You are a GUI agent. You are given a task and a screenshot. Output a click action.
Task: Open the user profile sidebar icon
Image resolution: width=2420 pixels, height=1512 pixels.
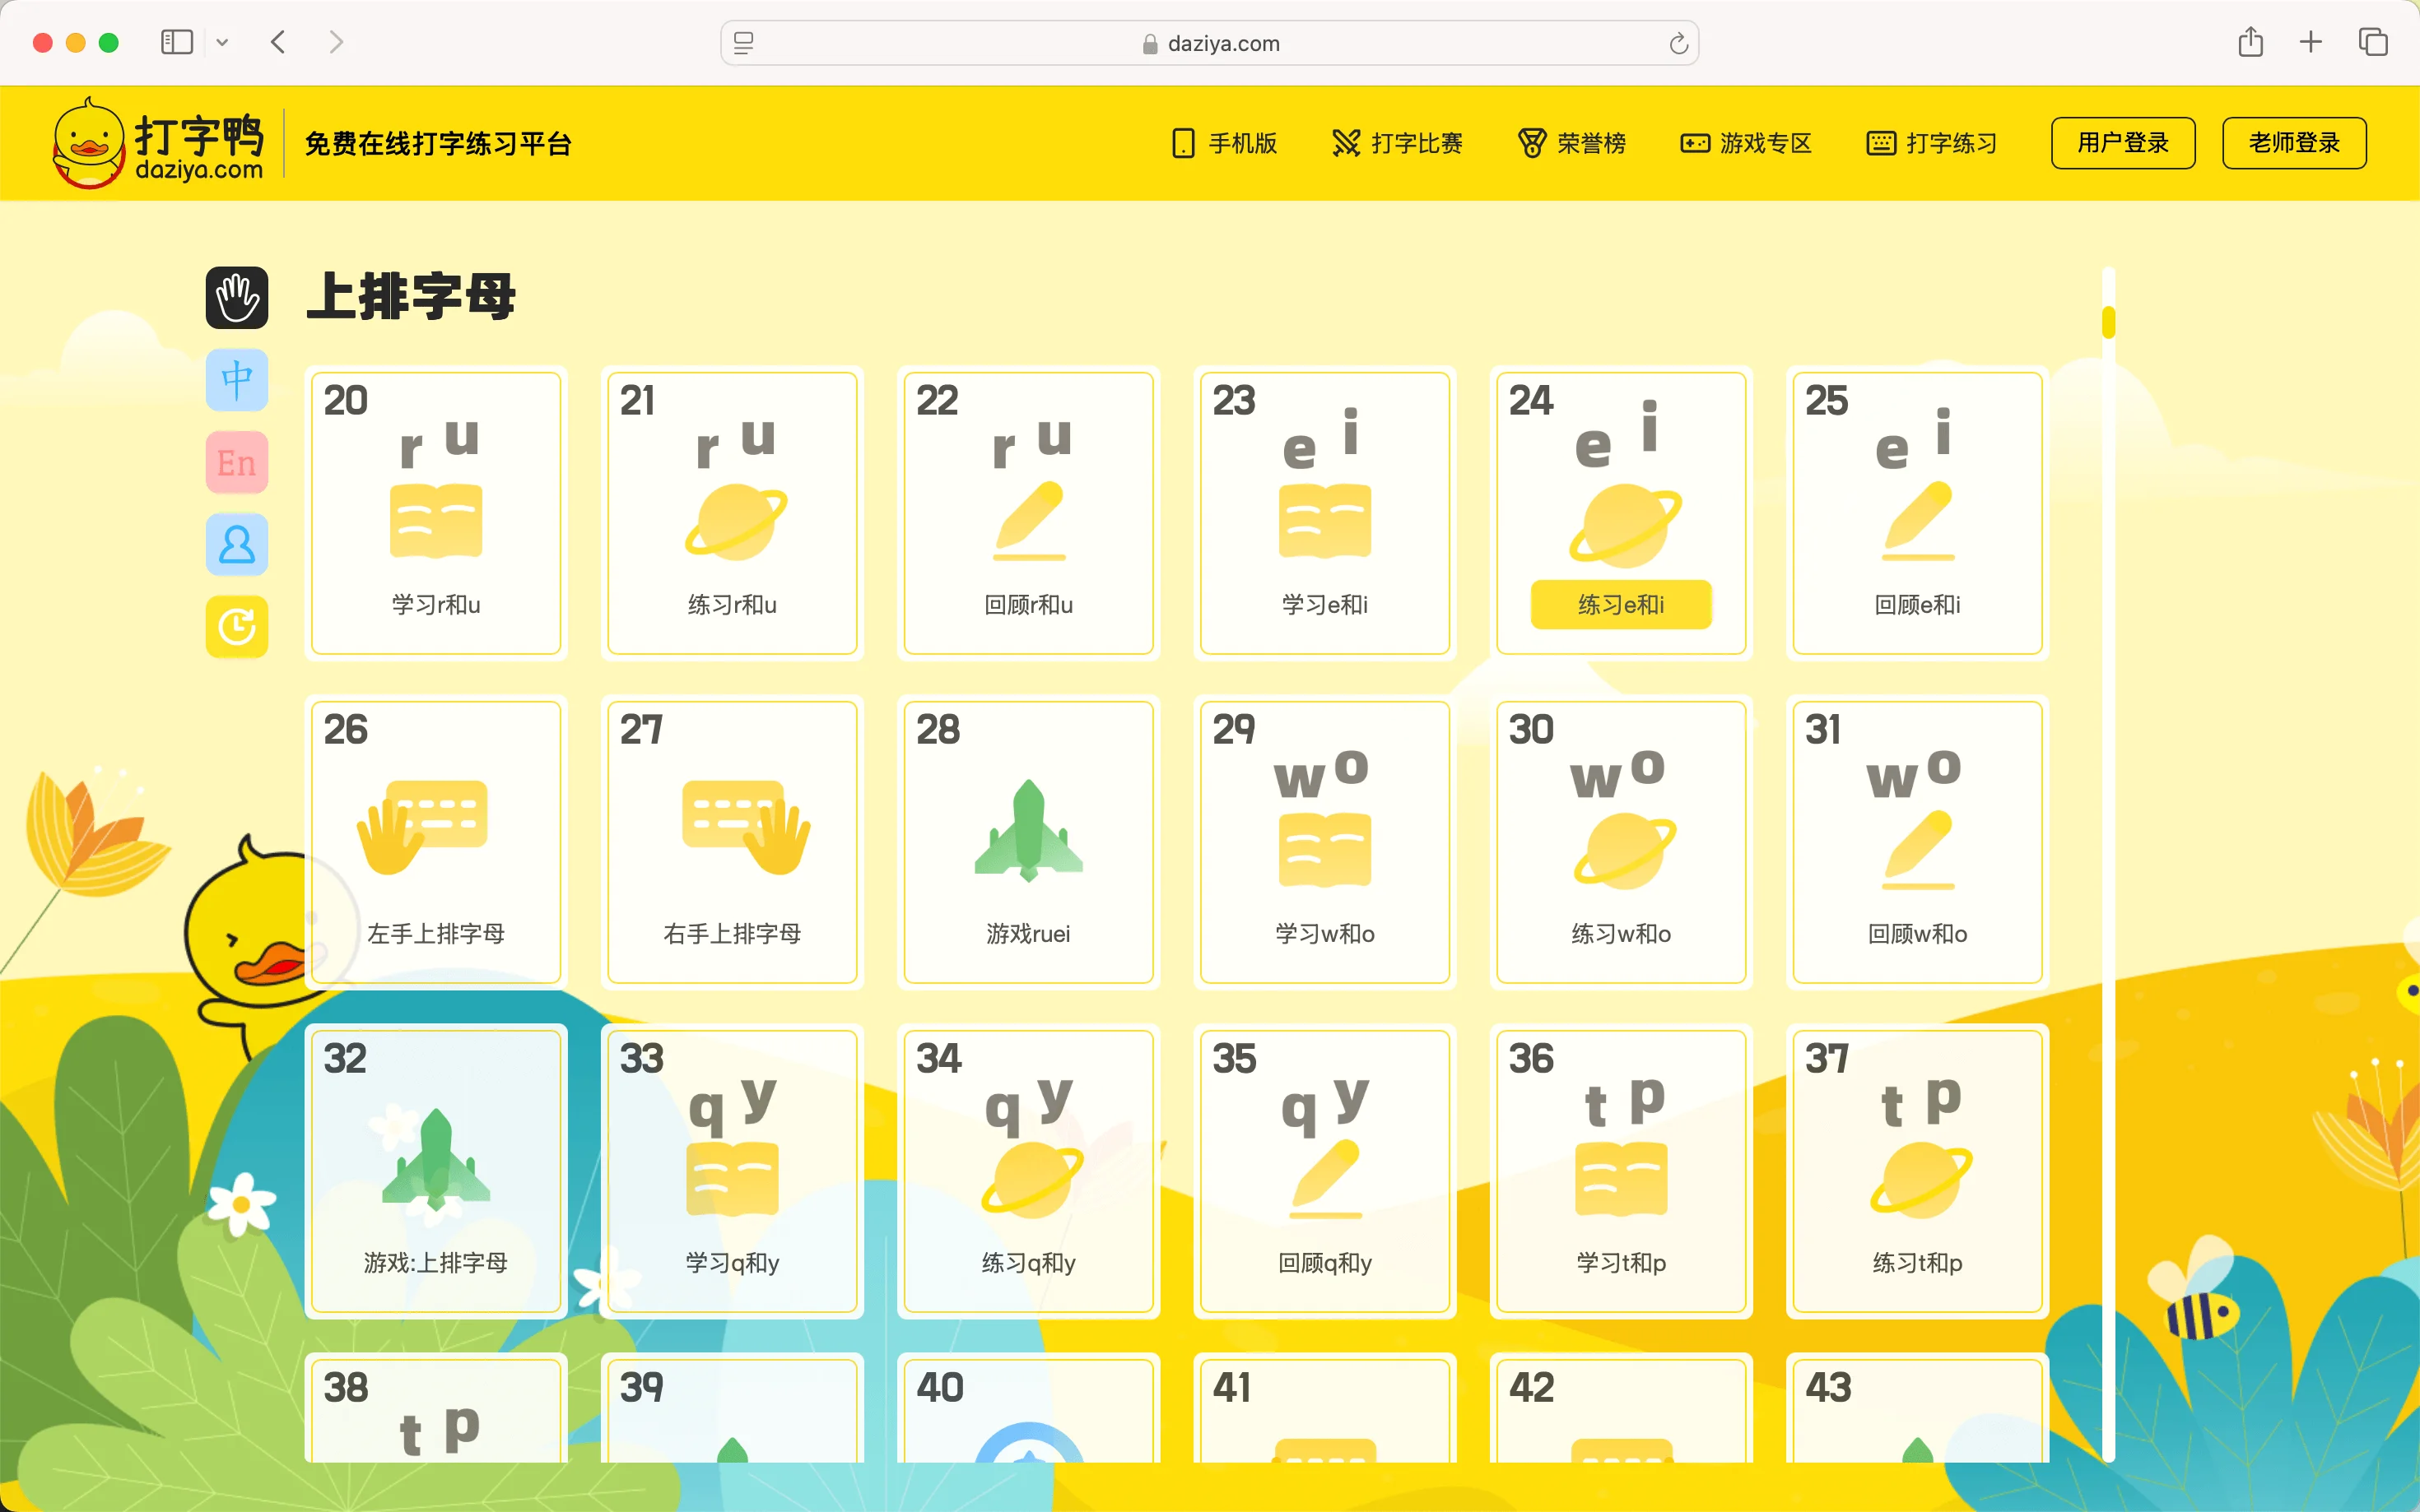coord(237,545)
